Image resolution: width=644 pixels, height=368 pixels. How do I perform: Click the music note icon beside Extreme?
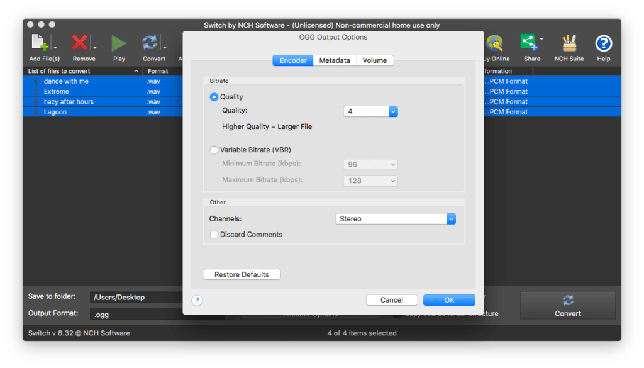click(36, 92)
